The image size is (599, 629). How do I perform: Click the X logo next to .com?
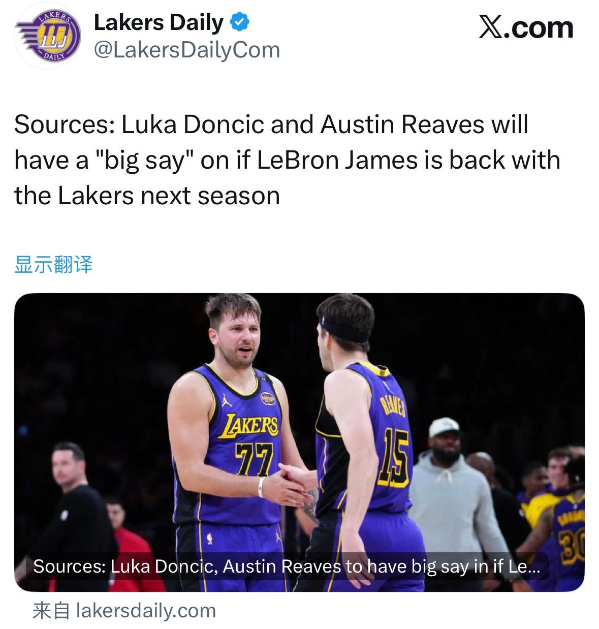tap(491, 26)
